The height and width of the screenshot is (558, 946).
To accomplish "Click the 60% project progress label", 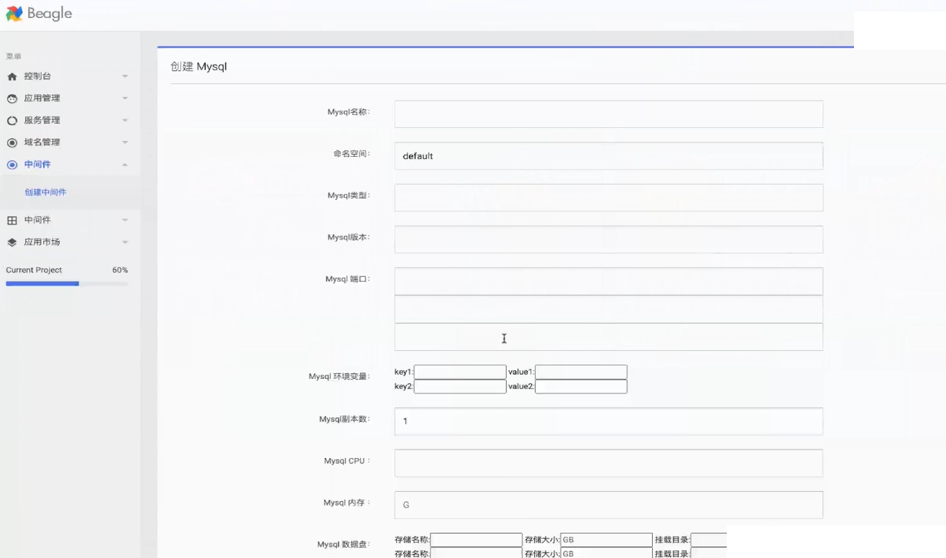I will (x=120, y=270).
